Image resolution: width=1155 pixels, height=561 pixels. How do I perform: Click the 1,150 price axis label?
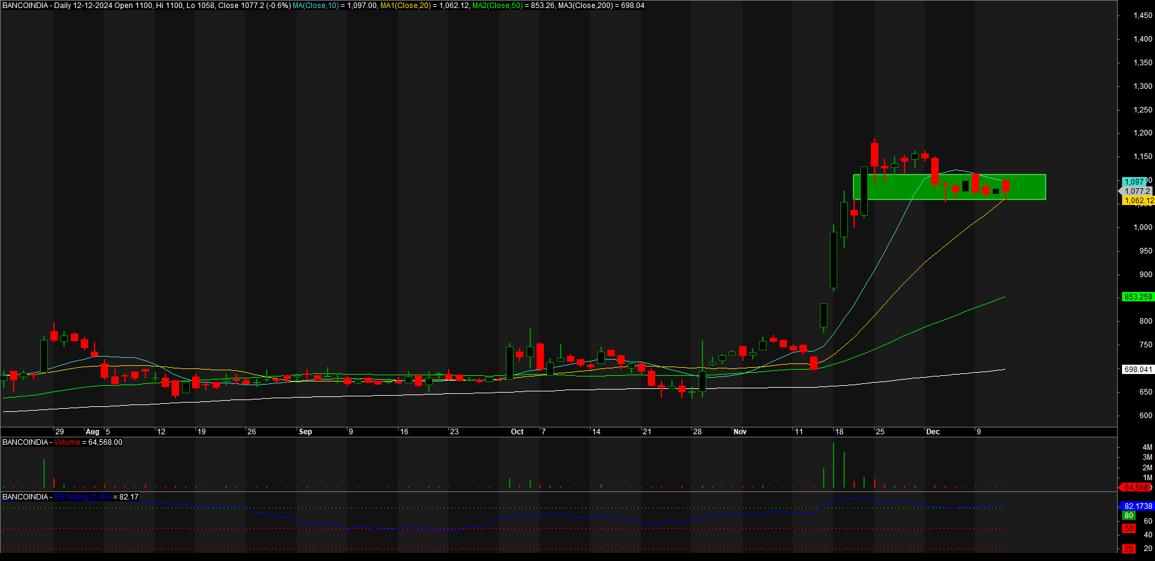pos(1143,157)
